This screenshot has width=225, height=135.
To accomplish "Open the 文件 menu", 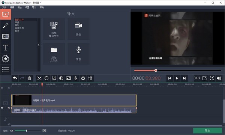I will [4, 7].
